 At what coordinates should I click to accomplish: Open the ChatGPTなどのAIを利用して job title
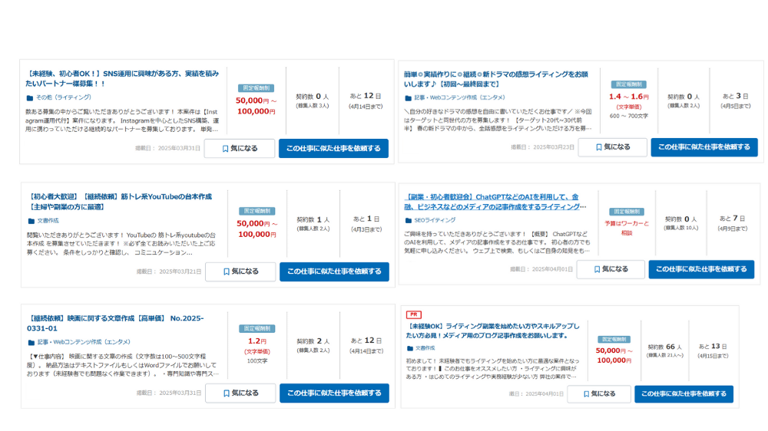[495, 202]
